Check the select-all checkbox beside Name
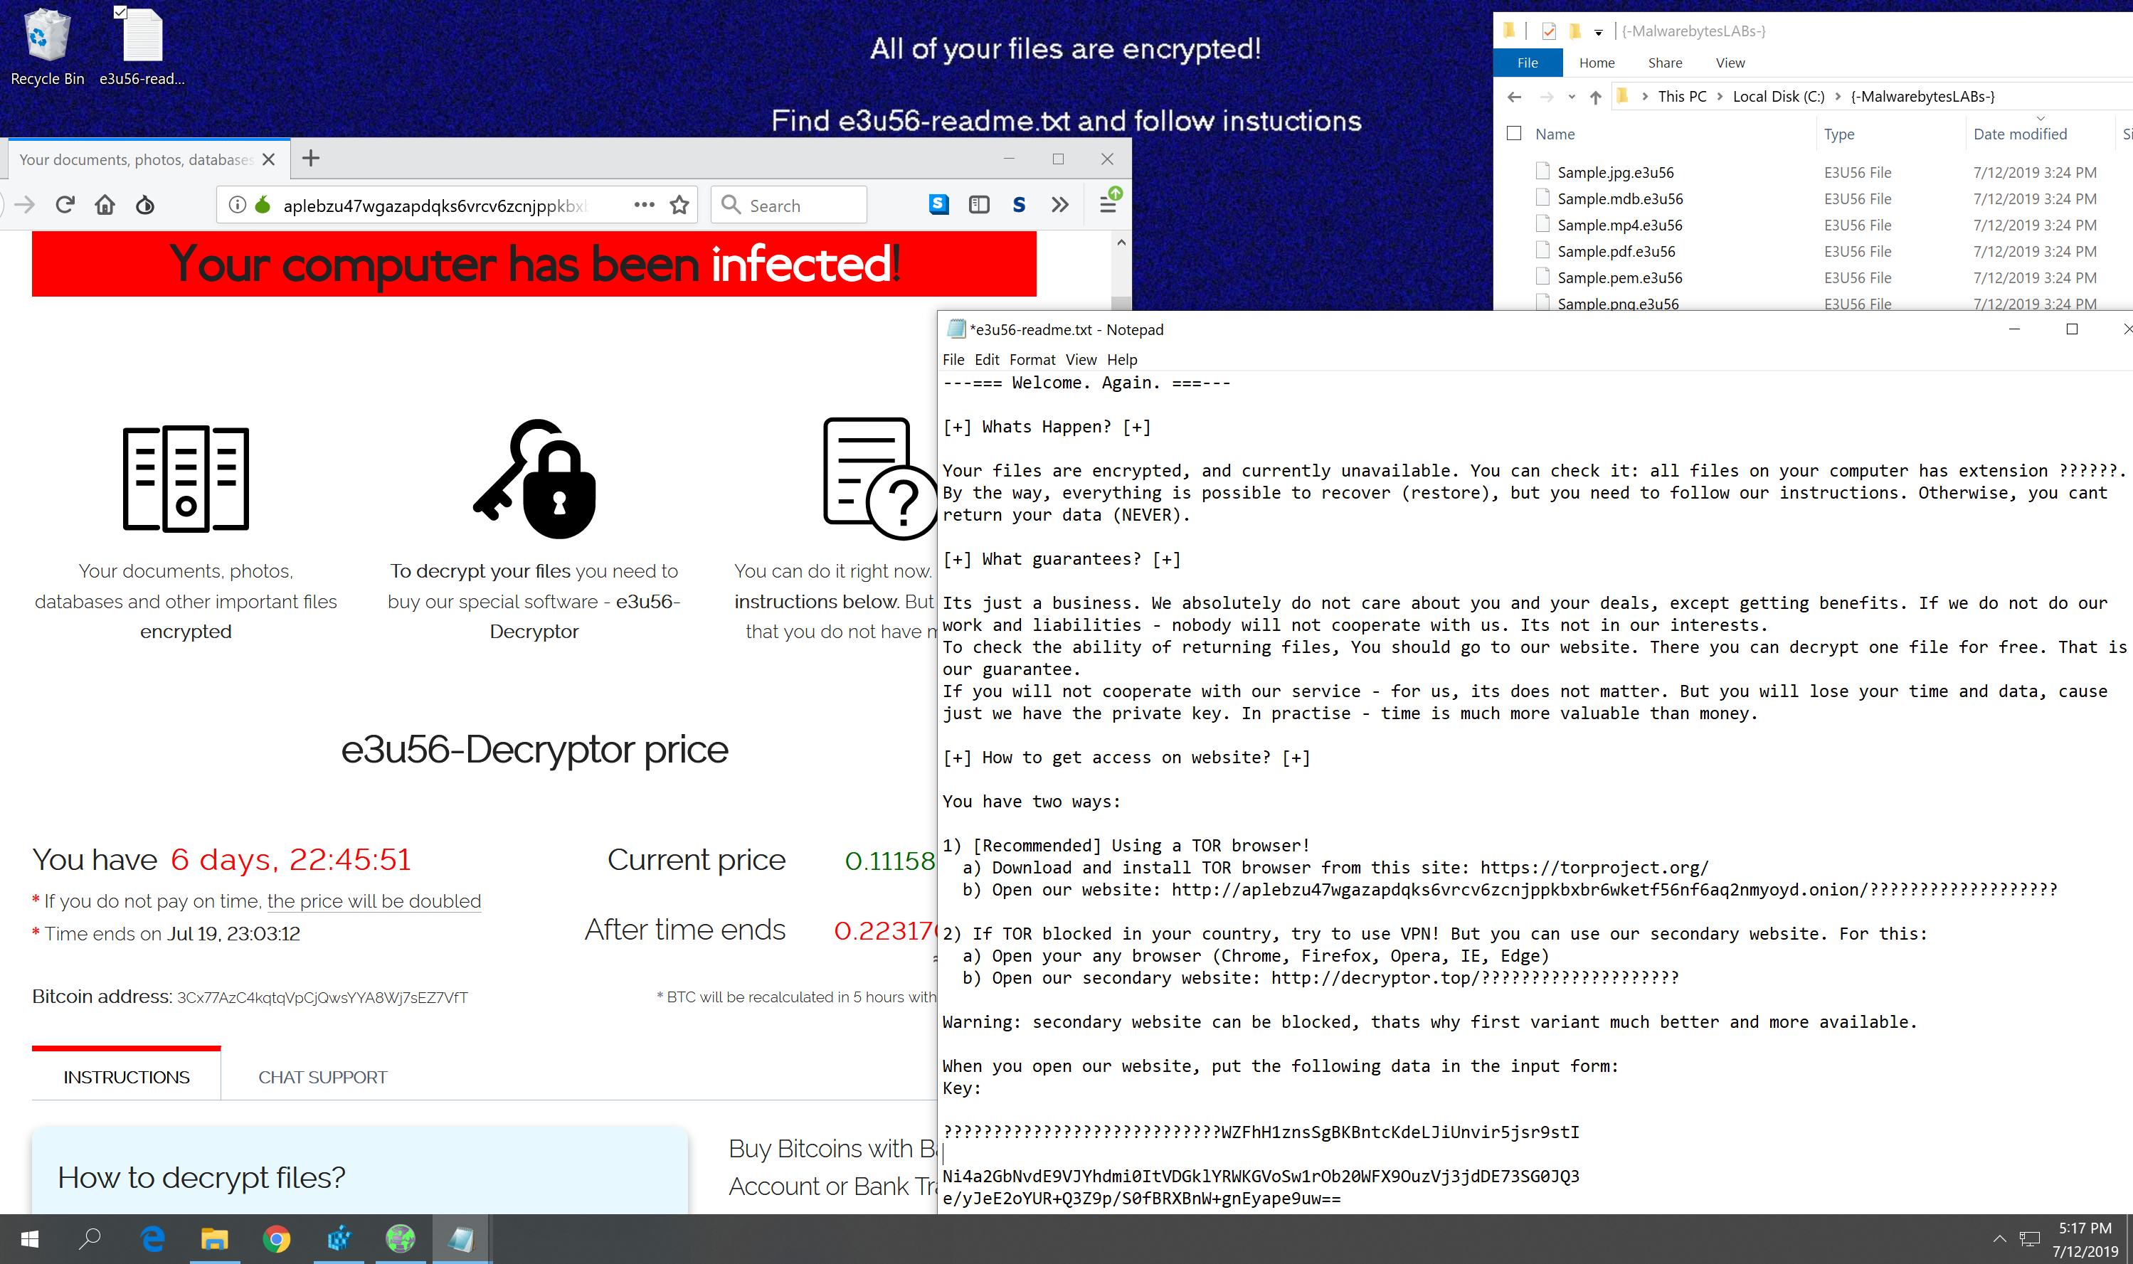The image size is (2133, 1264). point(1514,134)
